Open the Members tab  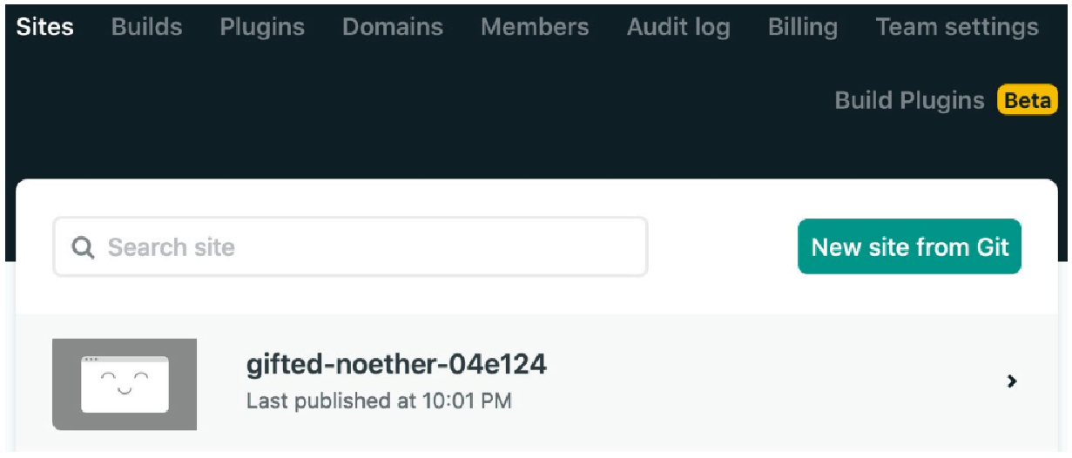[535, 27]
